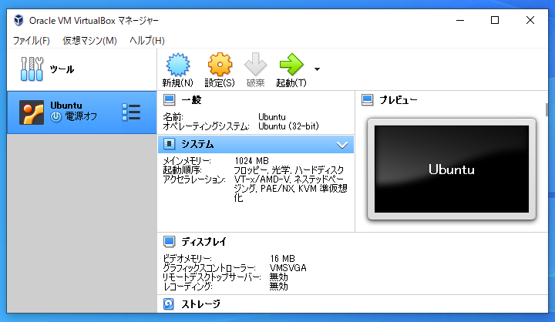Click the 起動順序 label

click(182, 170)
